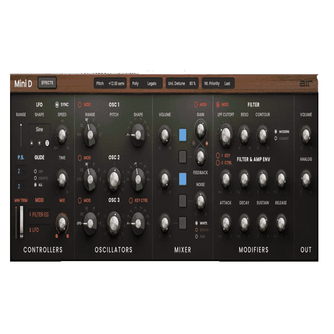Click the LFO shape up arrow
This screenshot has width=334, height=334.
click(x=32, y=143)
